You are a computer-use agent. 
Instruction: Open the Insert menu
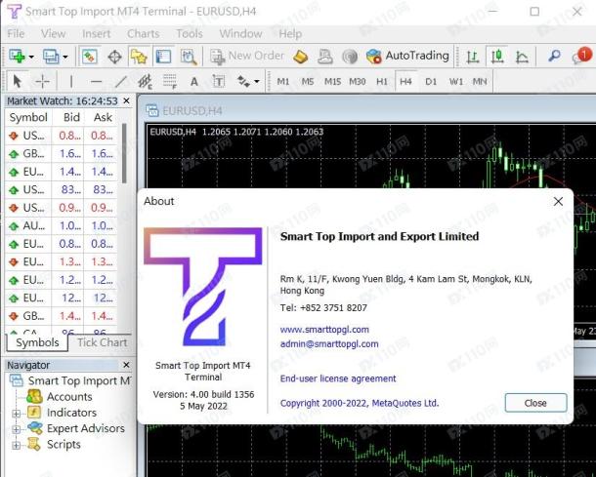96,33
